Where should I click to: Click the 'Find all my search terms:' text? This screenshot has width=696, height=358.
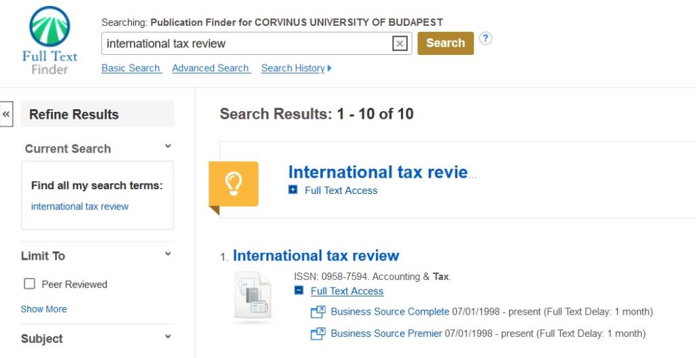[97, 186]
